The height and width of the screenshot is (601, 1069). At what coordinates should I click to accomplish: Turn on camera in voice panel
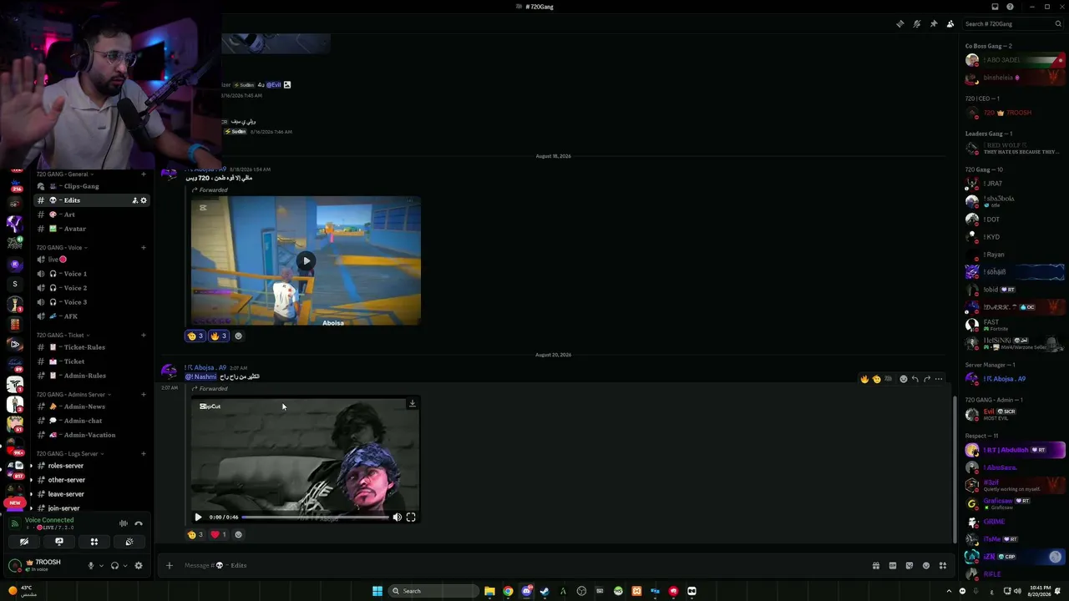24,542
